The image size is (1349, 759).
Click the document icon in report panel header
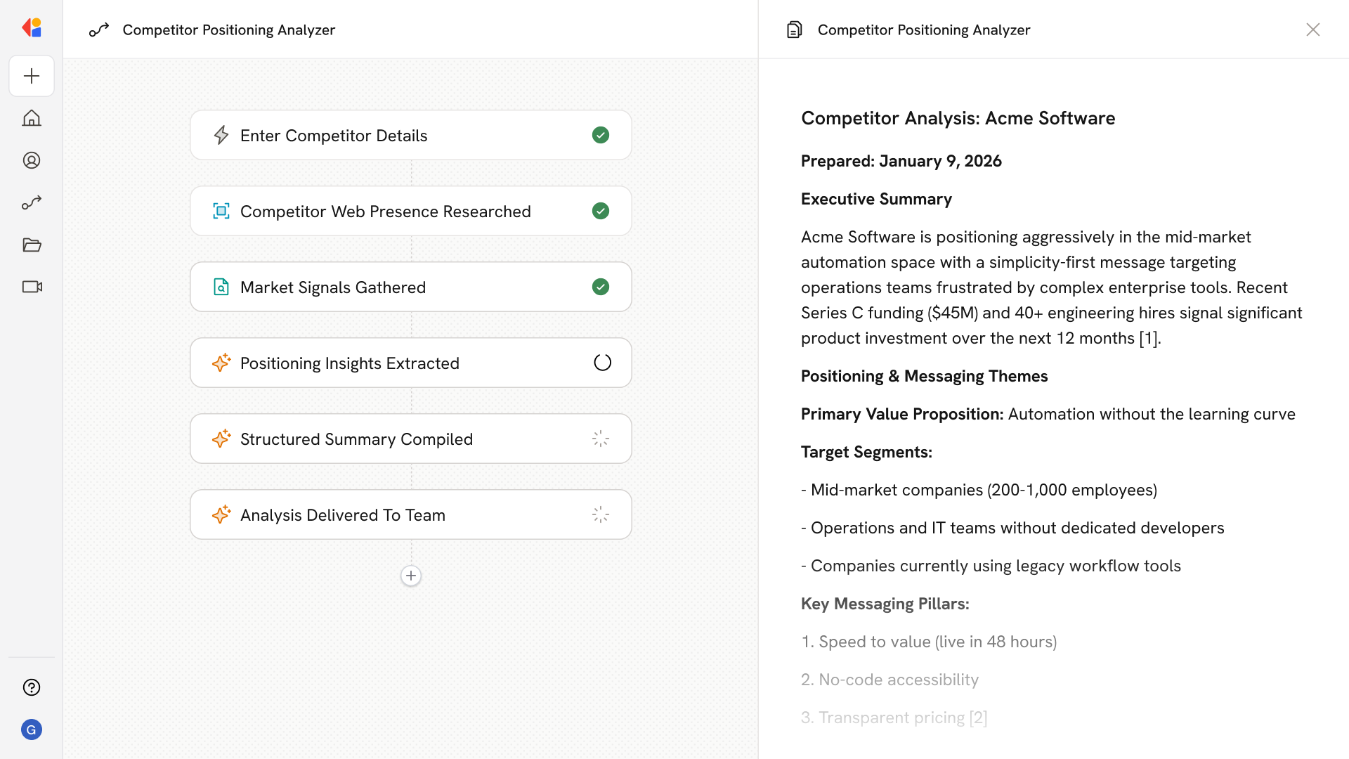795,30
